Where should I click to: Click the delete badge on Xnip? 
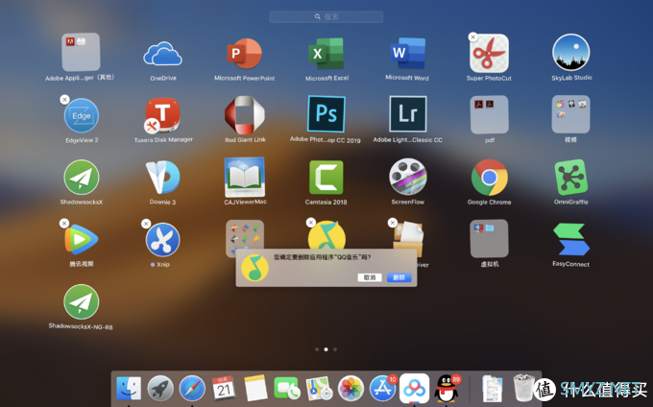(146, 224)
